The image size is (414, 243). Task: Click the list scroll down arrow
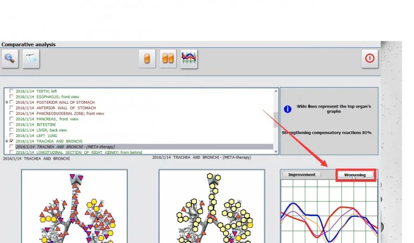tap(277, 151)
